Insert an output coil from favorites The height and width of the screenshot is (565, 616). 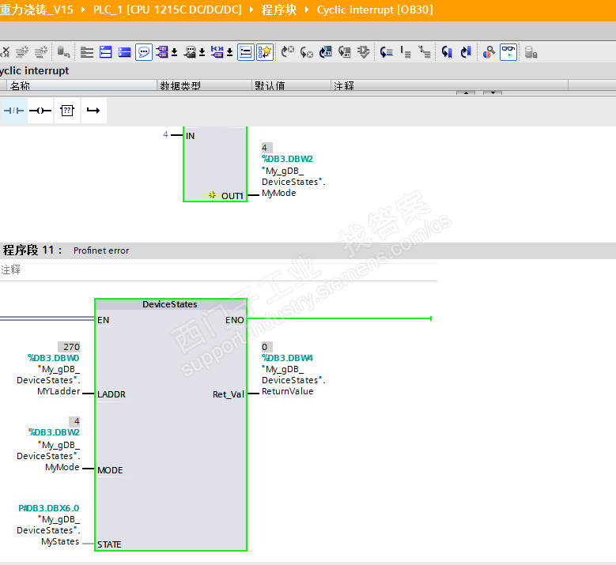click(x=40, y=111)
